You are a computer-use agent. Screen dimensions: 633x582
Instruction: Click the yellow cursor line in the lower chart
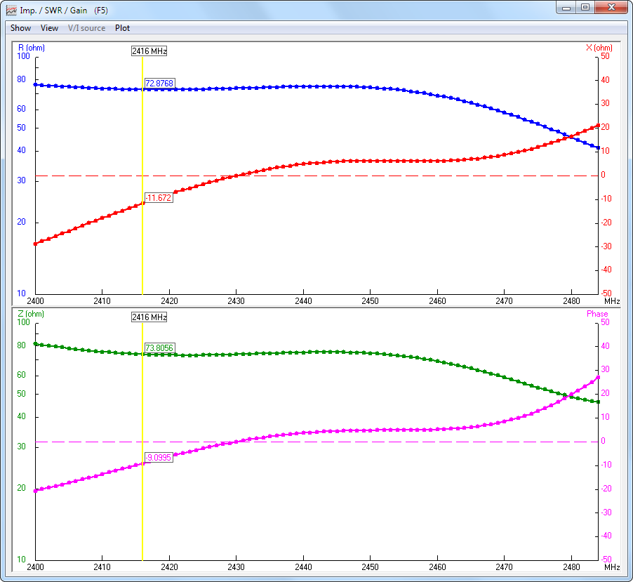click(142, 512)
